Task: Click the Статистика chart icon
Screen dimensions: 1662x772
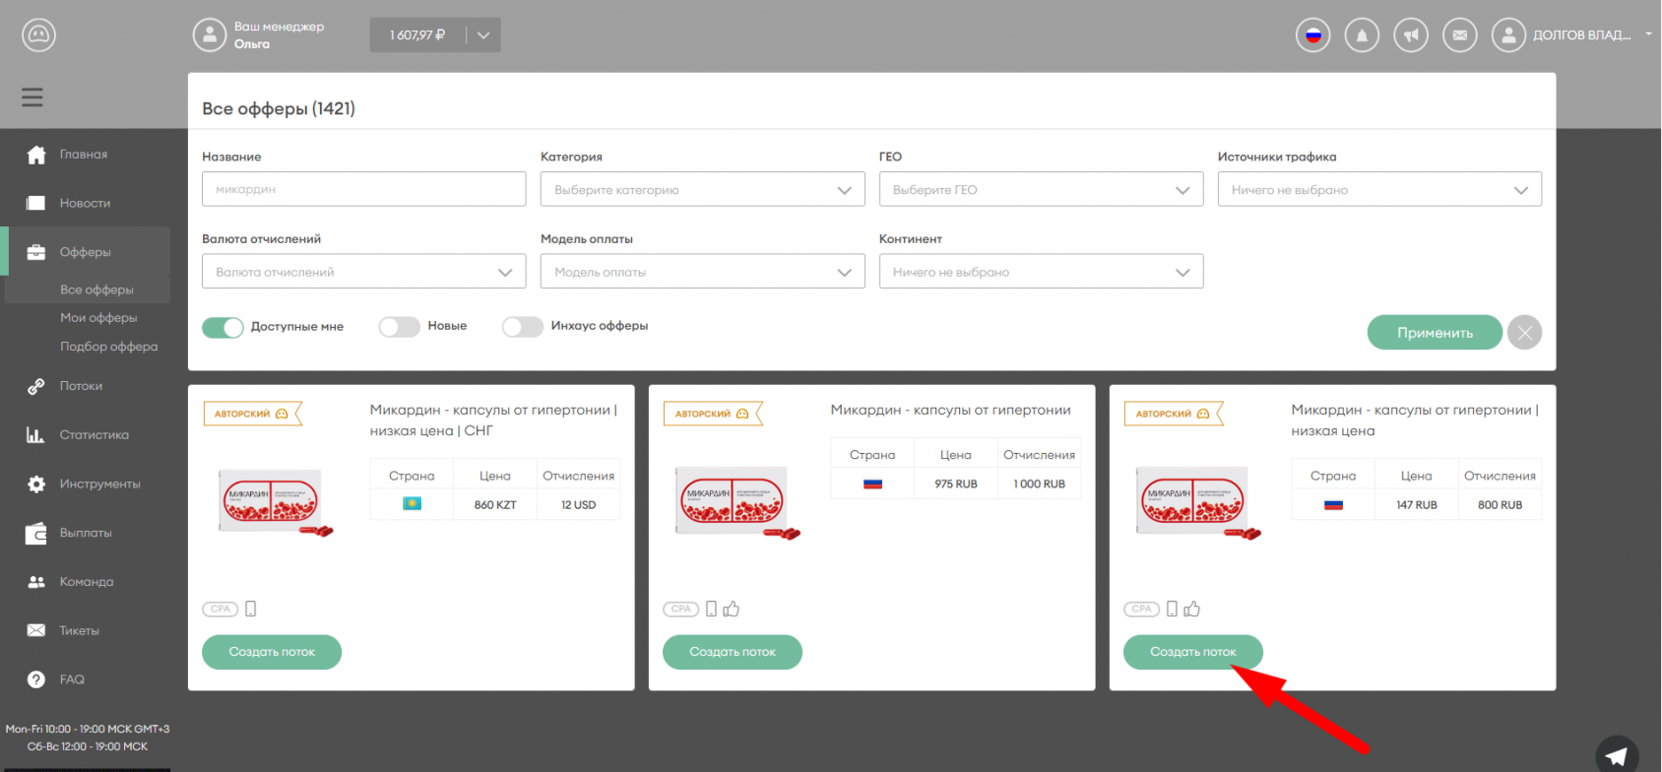Action: pyautogui.click(x=35, y=434)
